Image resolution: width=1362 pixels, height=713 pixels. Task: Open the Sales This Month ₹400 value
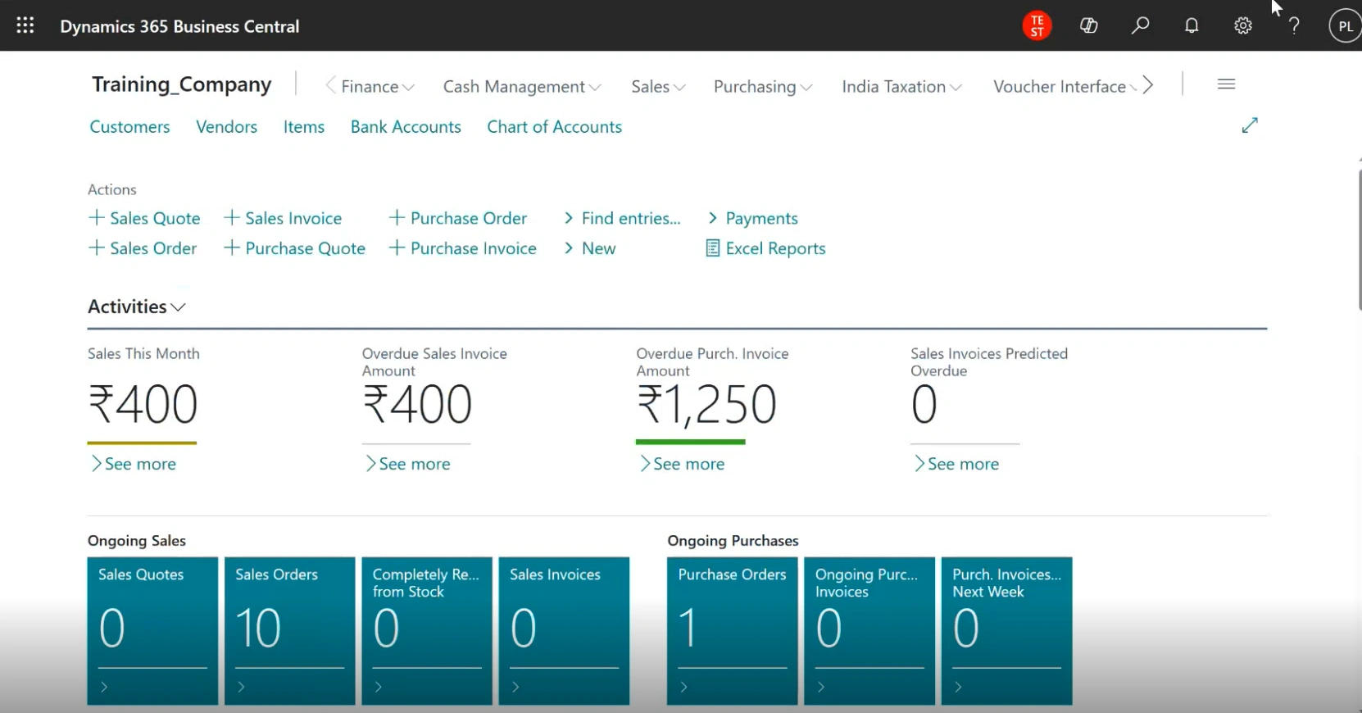click(x=143, y=404)
